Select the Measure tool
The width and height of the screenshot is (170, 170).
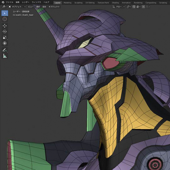coord(5,56)
